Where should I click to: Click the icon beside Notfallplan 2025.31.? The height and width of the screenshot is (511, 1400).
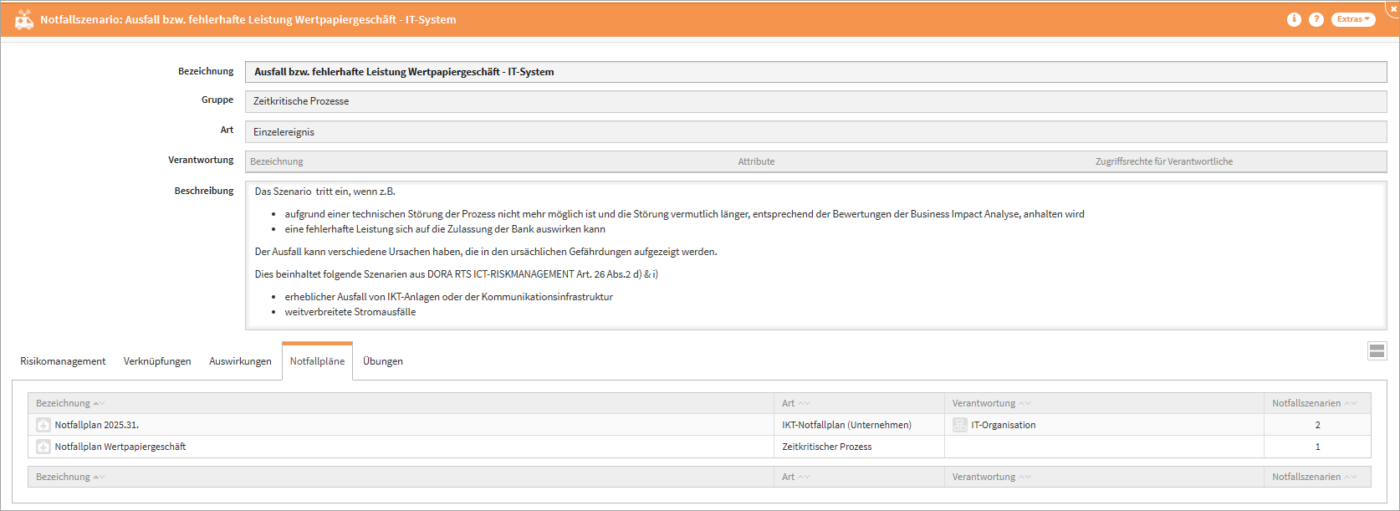pyautogui.click(x=43, y=425)
